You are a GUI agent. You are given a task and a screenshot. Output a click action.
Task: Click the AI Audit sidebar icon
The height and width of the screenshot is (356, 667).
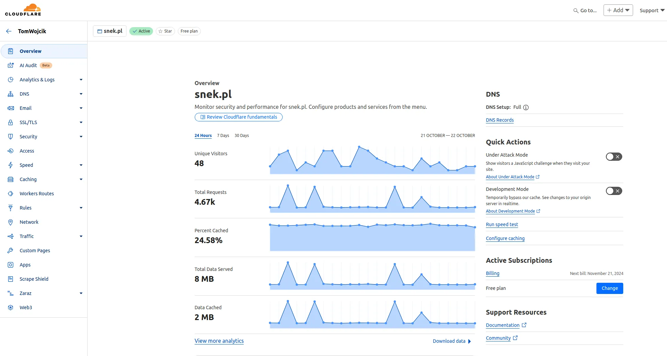(x=11, y=65)
